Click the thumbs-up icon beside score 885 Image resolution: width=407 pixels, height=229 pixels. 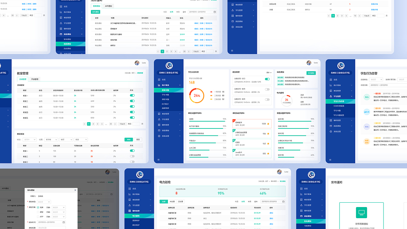(268, 153)
